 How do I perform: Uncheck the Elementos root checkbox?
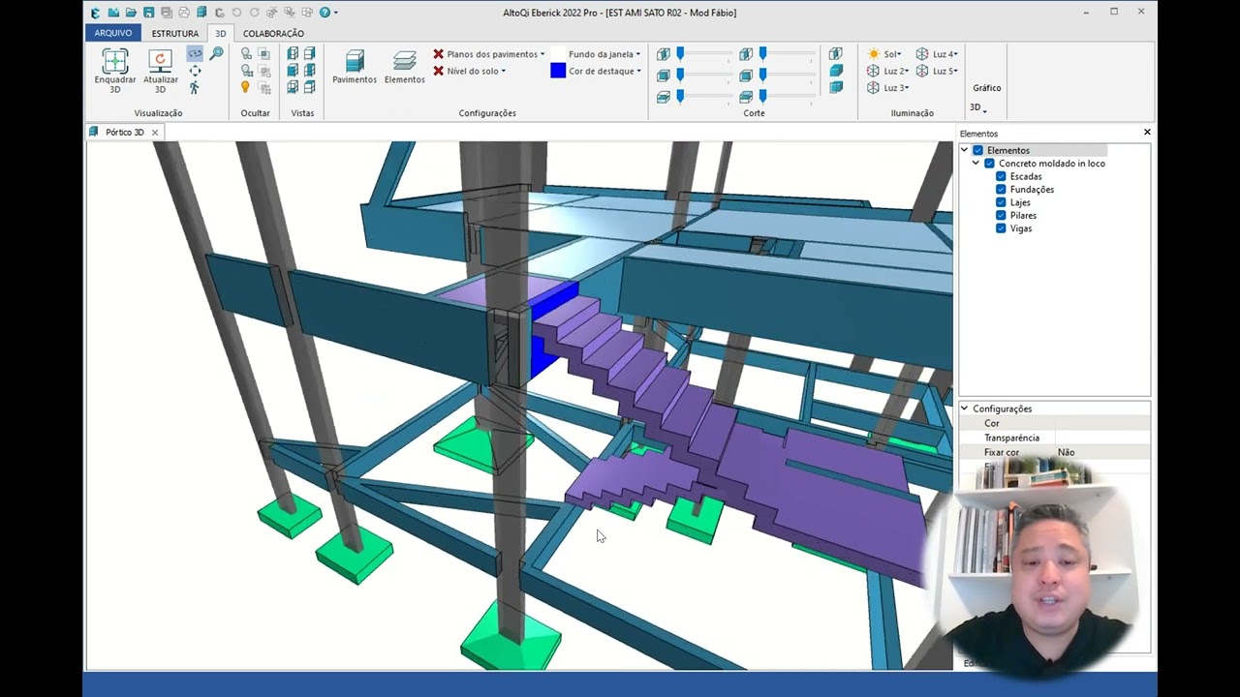coord(977,150)
